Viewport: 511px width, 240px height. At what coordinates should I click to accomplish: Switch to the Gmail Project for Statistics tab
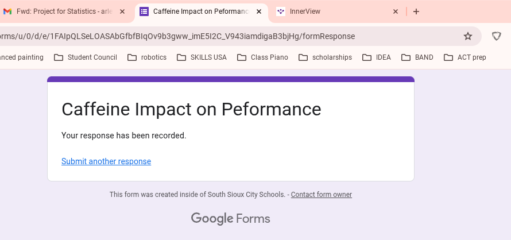[x=63, y=11]
